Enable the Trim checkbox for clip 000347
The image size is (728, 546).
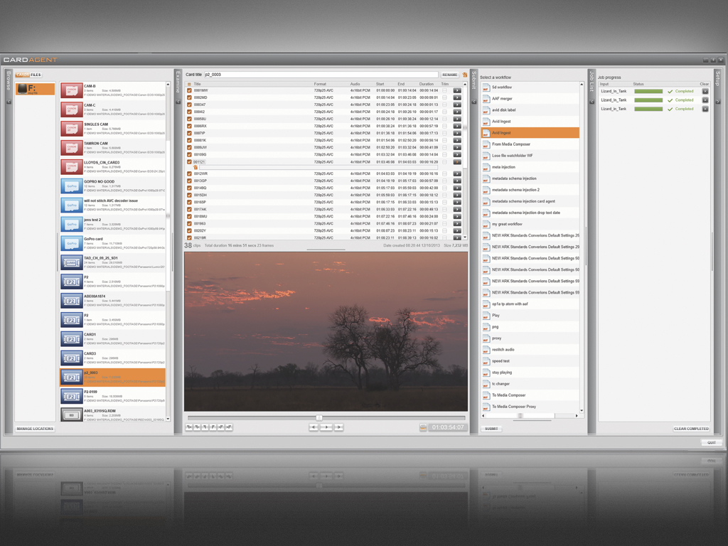point(444,105)
